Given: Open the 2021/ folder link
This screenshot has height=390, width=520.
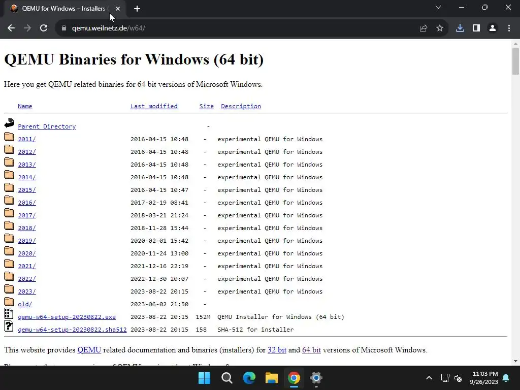Looking at the screenshot, I should (27, 266).
